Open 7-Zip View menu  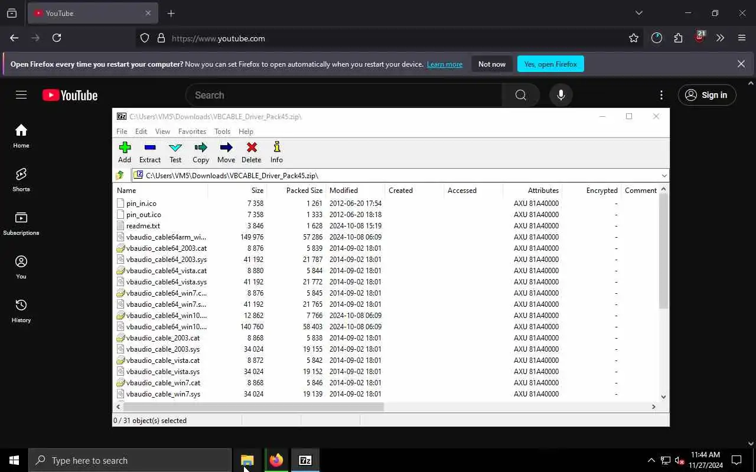162,132
